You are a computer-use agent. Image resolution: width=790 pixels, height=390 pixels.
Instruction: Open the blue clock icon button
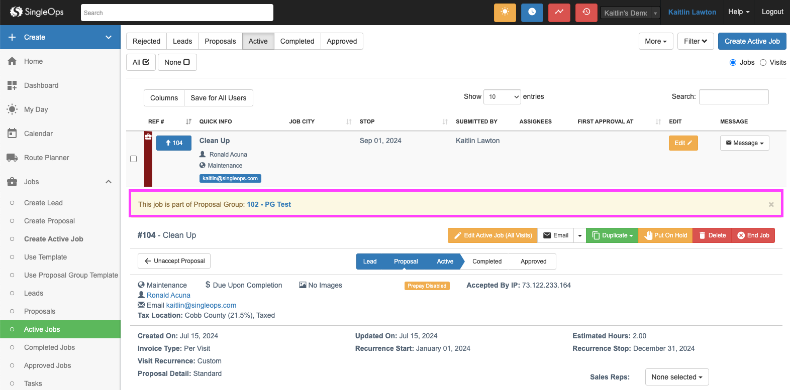pyautogui.click(x=532, y=13)
